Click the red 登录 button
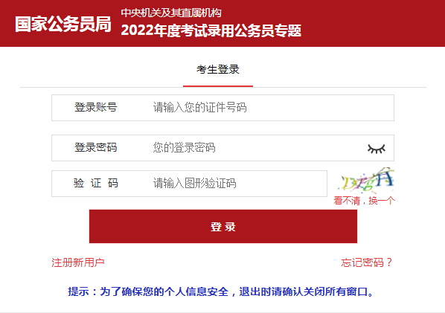This screenshot has width=445, height=313. point(223,226)
